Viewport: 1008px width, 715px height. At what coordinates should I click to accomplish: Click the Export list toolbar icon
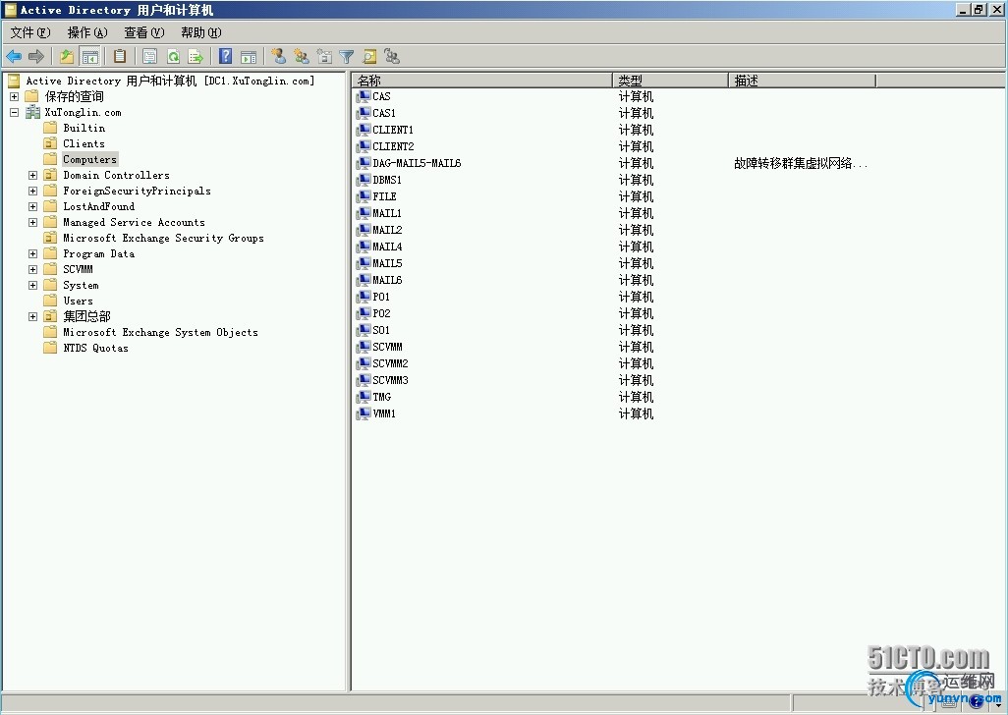(195, 57)
